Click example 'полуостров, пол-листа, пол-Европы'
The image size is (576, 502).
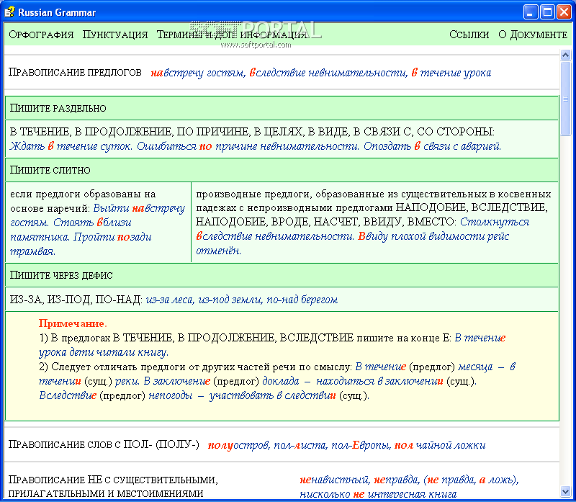[299, 445]
